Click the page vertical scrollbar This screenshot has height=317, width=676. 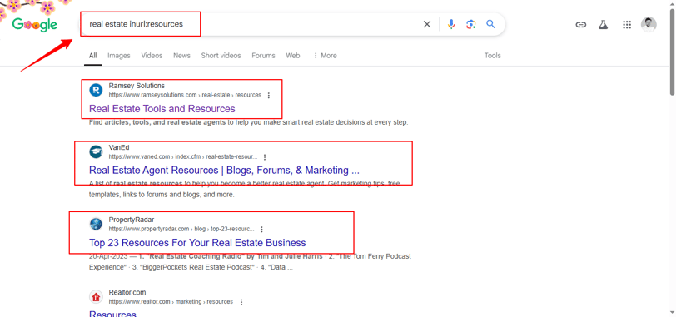(672, 52)
